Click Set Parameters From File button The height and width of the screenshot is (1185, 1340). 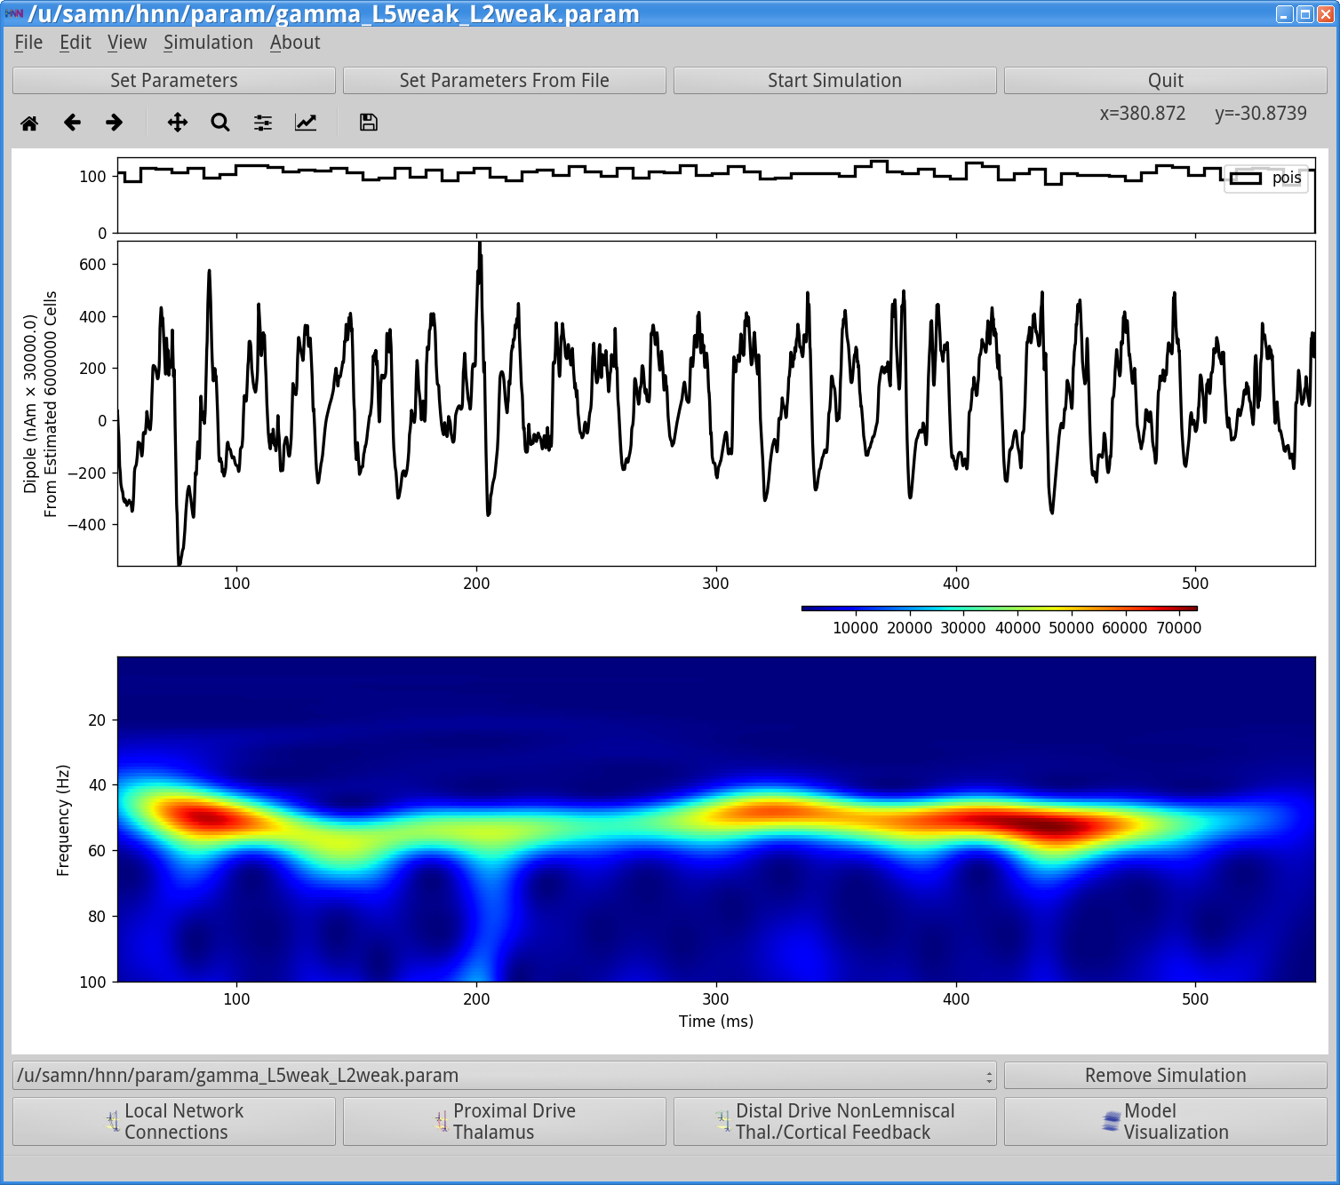tap(505, 80)
